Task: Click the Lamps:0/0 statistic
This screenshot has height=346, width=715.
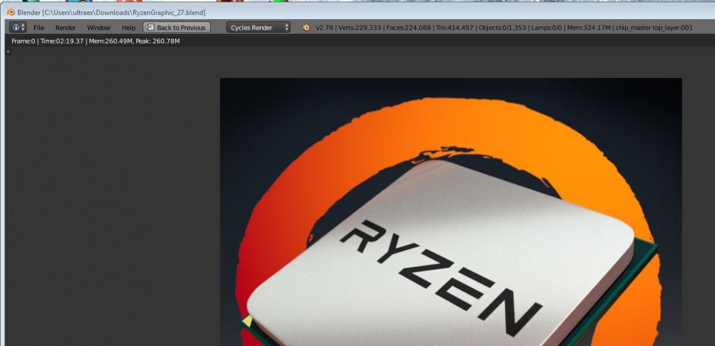Action: tap(546, 27)
